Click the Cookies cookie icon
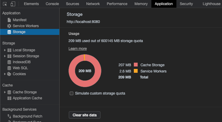This screenshot has width=222, height=122. 9,74
